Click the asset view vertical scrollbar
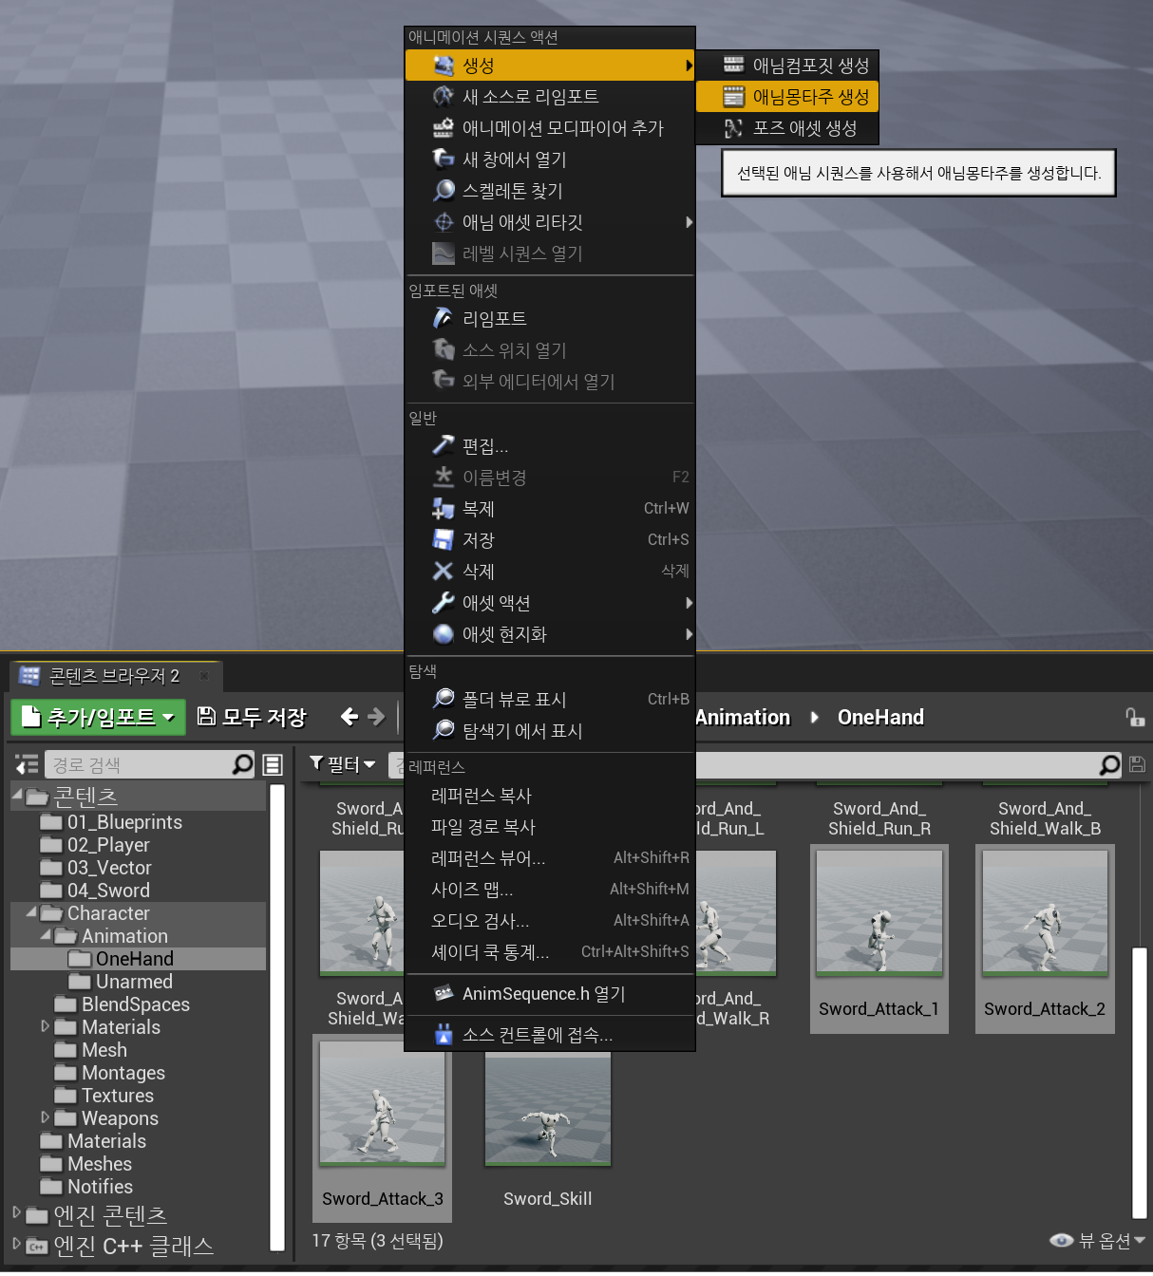 [x=1140, y=1083]
